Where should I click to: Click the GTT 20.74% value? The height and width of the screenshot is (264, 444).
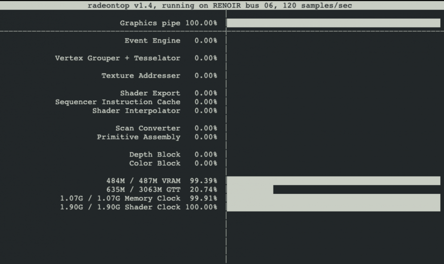click(204, 189)
